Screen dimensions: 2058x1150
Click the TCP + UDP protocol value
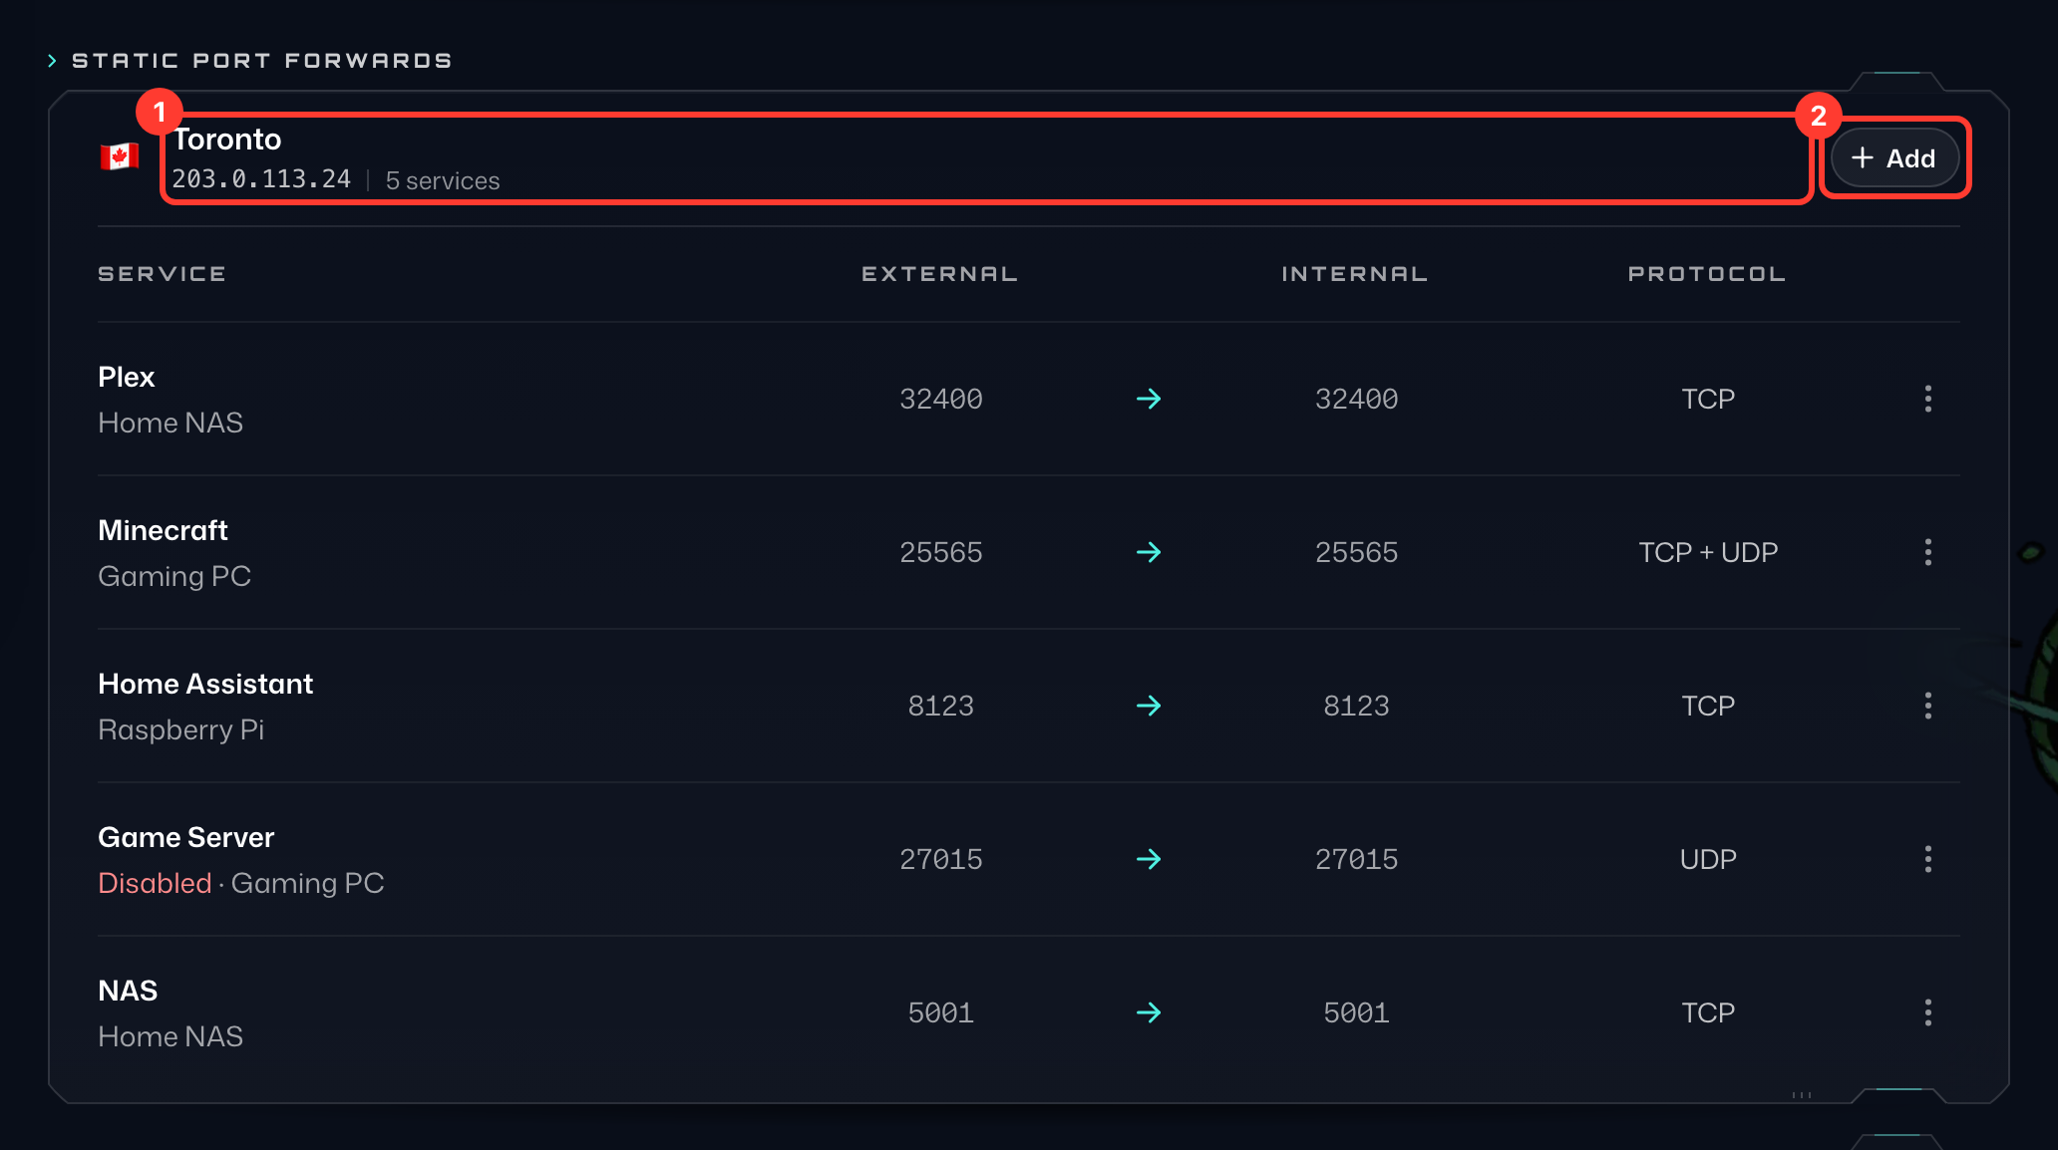pos(1708,552)
